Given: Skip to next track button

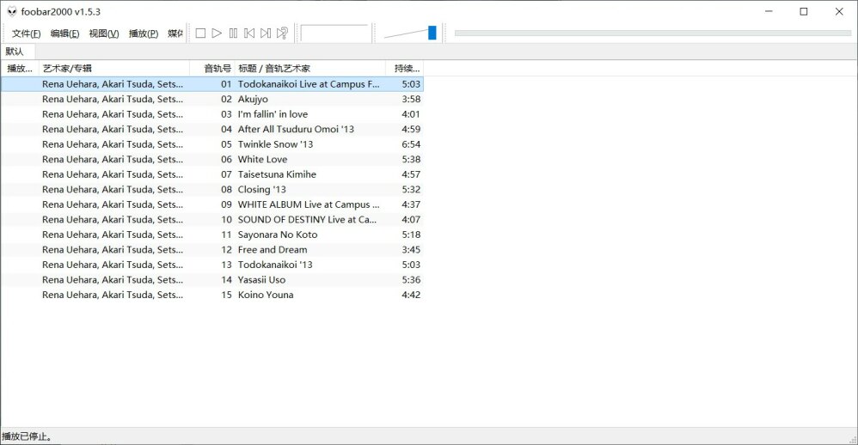Looking at the screenshot, I should click(266, 34).
